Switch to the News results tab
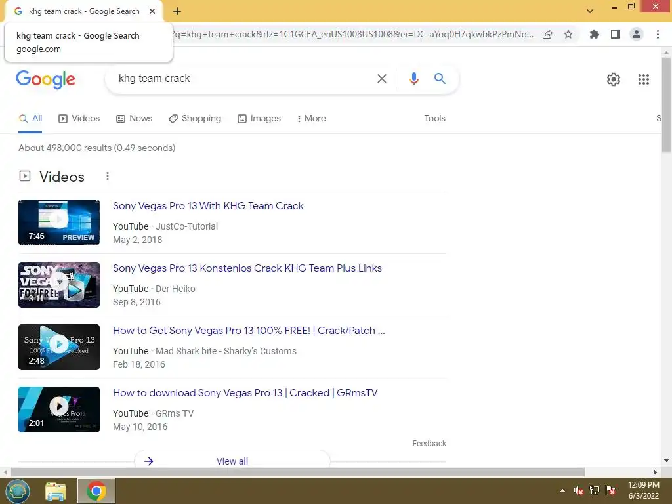The image size is (672, 504). point(134,118)
